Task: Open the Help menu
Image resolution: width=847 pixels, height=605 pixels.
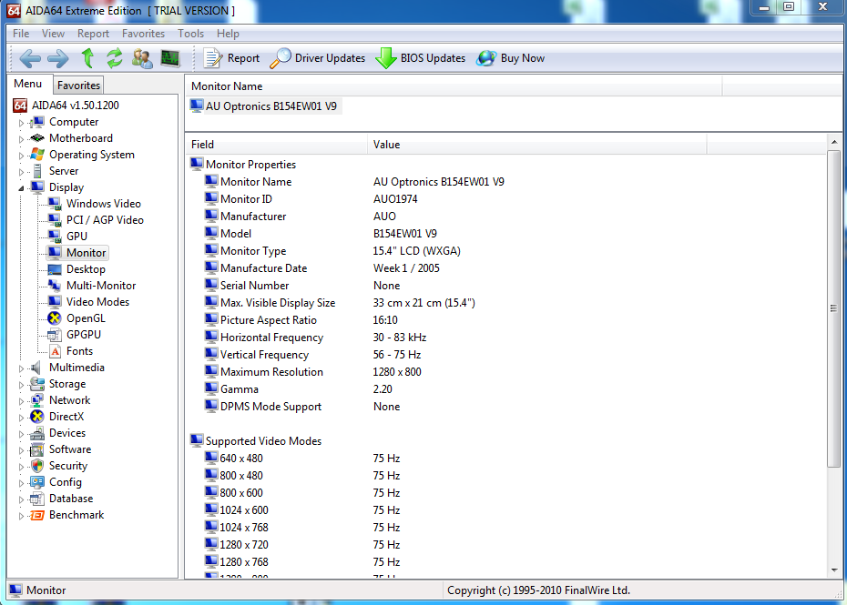Action: click(228, 34)
